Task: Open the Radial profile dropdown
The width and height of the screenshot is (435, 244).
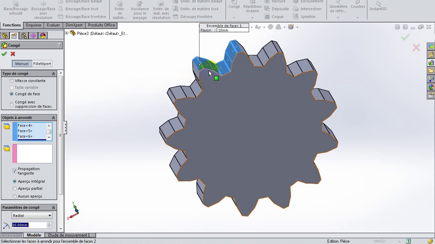Action: (32, 216)
